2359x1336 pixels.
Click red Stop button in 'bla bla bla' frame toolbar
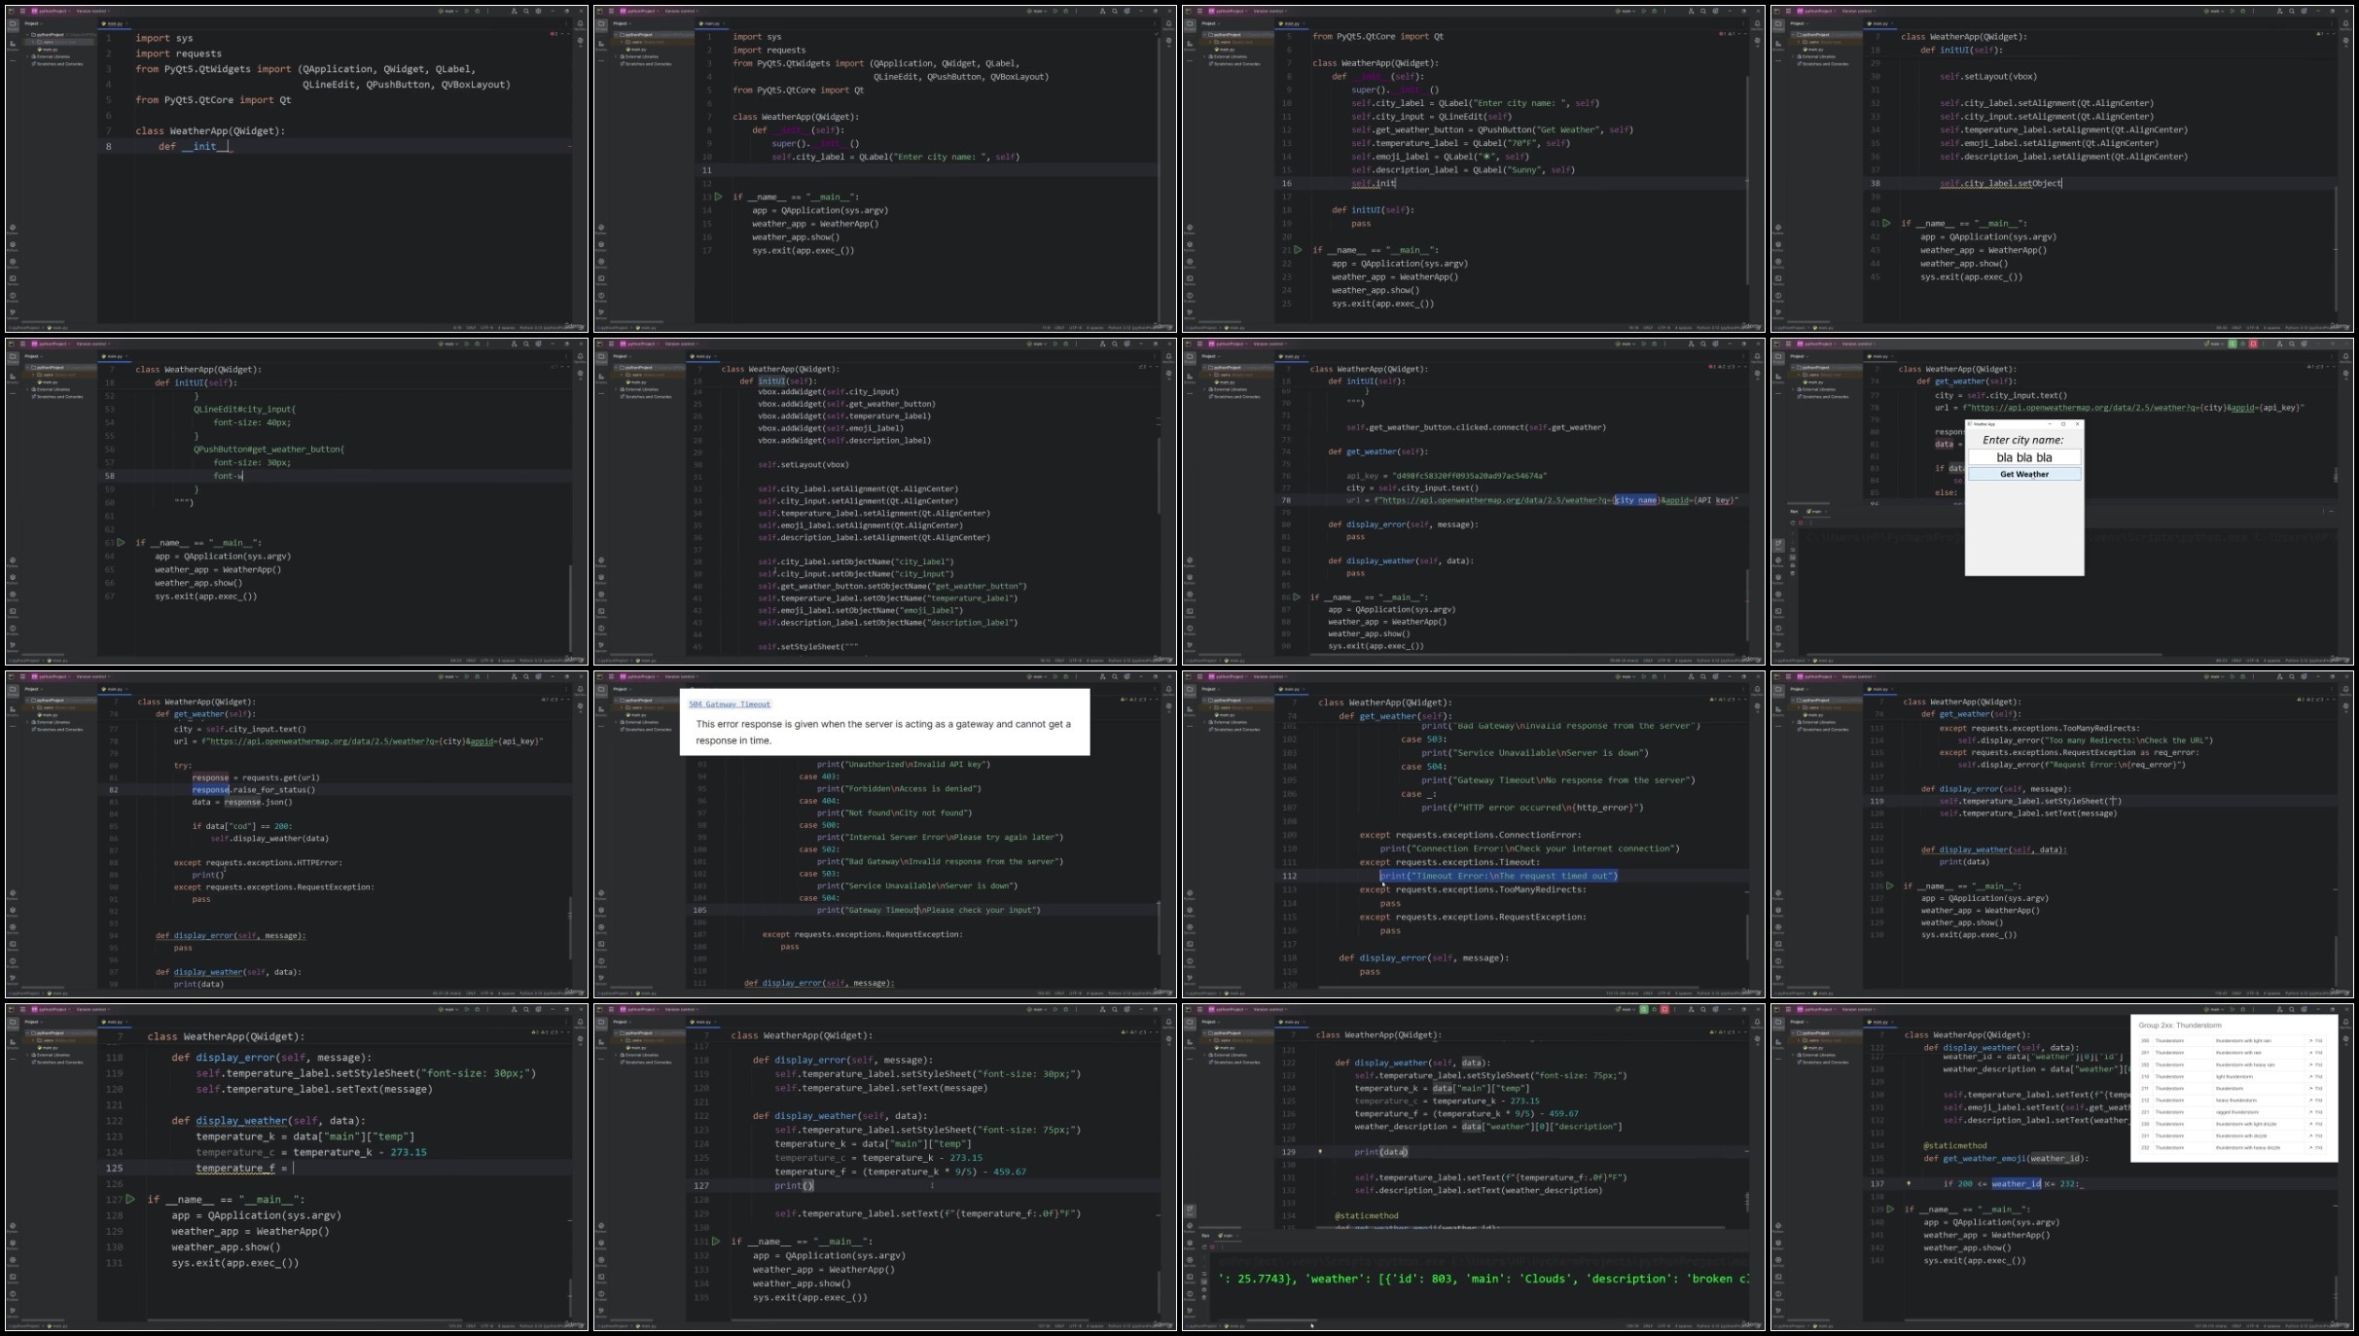click(2253, 344)
